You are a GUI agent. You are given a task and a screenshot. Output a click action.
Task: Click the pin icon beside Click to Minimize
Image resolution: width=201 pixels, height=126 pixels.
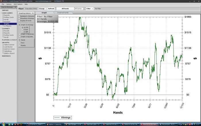coord(15,7)
